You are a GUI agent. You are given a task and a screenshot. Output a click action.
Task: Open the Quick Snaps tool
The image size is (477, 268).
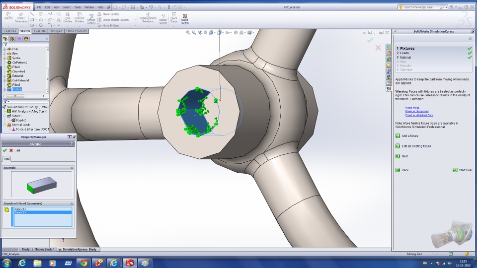174,18
